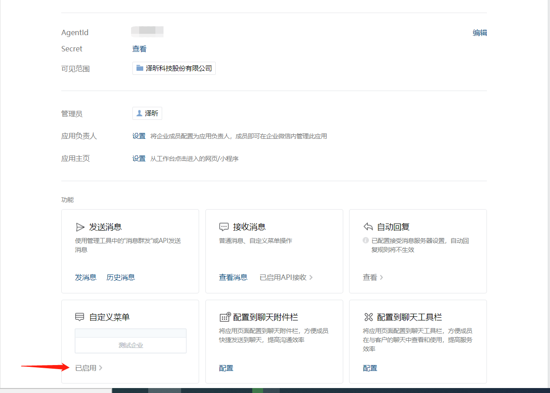
Task: Click 配置到聊天附件栏 icon
Action: pos(225,317)
